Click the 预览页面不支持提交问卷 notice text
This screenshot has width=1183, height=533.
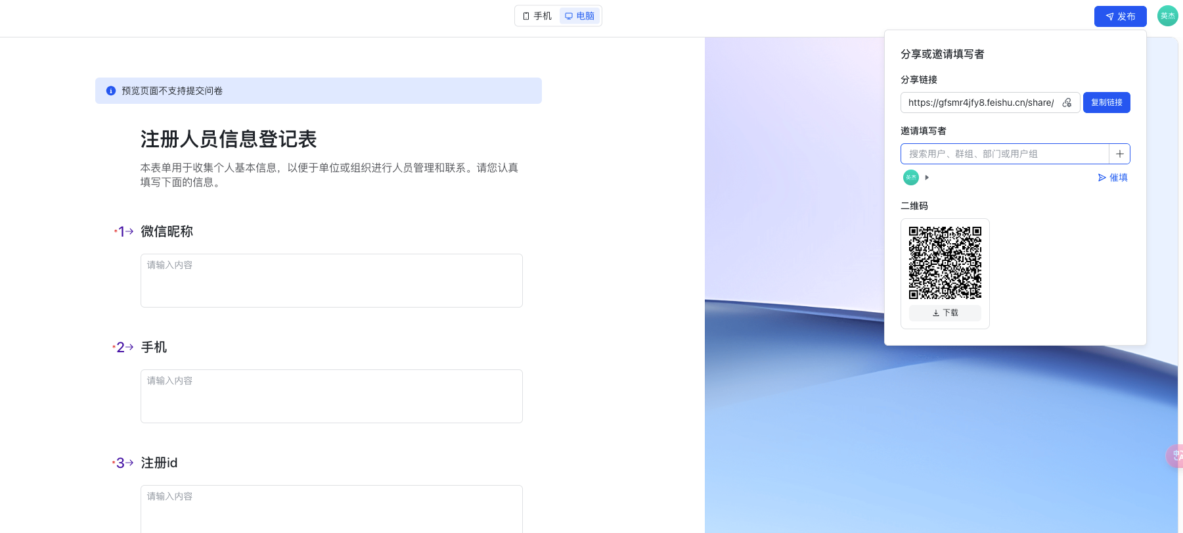(x=172, y=91)
